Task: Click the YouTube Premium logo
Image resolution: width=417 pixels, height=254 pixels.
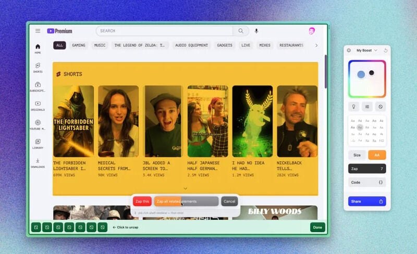Action: pos(59,31)
